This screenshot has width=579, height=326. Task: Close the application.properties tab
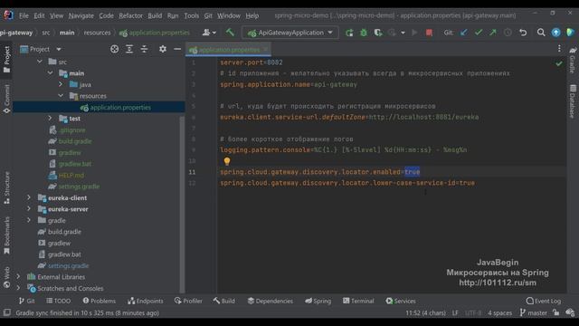pyautogui.click(x=265, y=49)
